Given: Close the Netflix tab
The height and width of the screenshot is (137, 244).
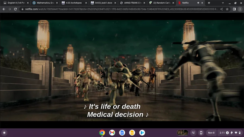Looking at the screenshot, I should 202,3.
